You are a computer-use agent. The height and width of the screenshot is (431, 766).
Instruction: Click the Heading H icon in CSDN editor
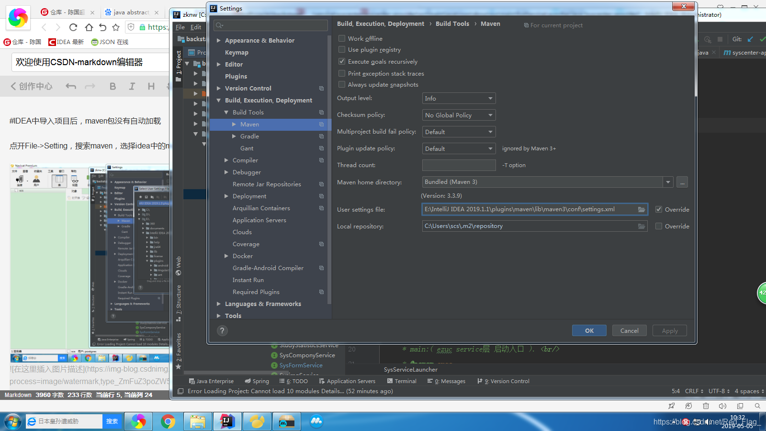[x=151, y=86]
